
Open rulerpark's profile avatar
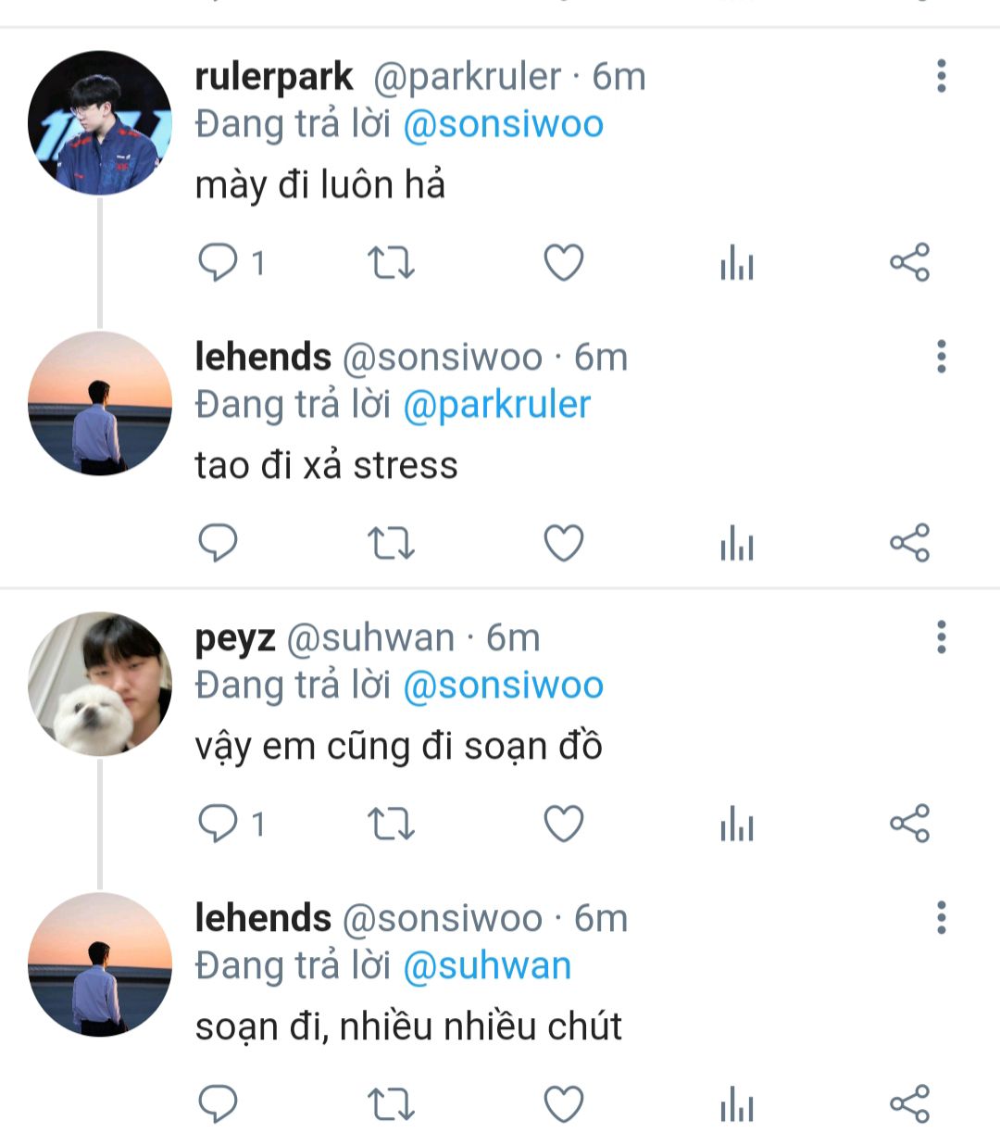click(100, 122)
